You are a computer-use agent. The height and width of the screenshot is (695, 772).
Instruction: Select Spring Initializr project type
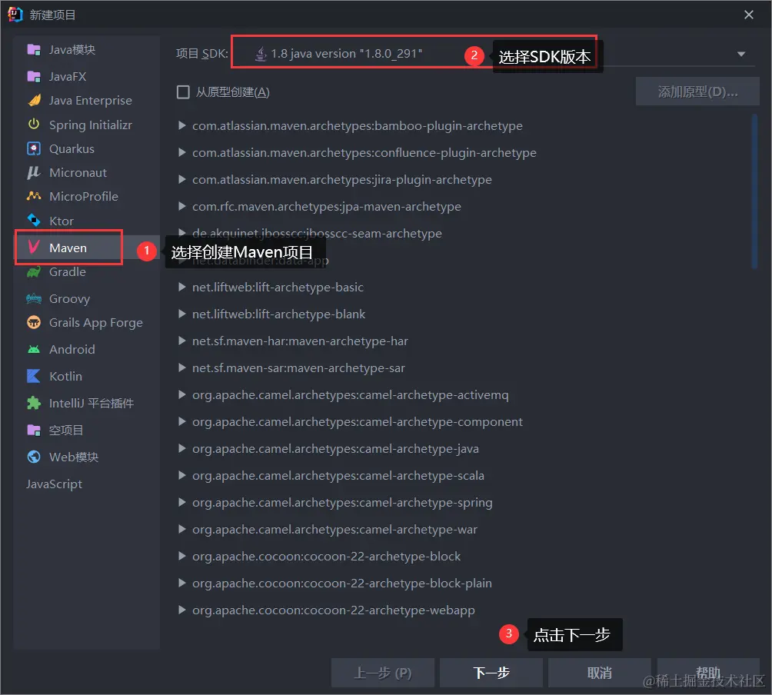(87, 125)
